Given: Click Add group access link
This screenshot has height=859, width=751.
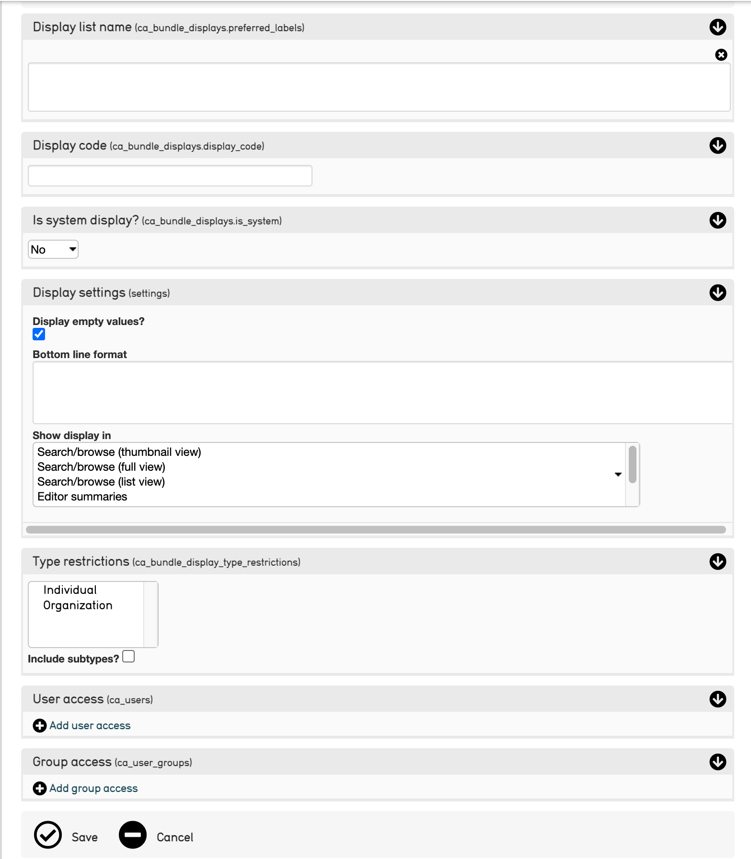Looking at the screenshot, I should pyautogui.click(x=93, y=789).
